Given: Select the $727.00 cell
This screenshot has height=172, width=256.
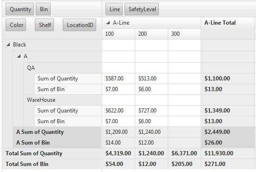Looking at the screenshot, I should click(151, 111).
